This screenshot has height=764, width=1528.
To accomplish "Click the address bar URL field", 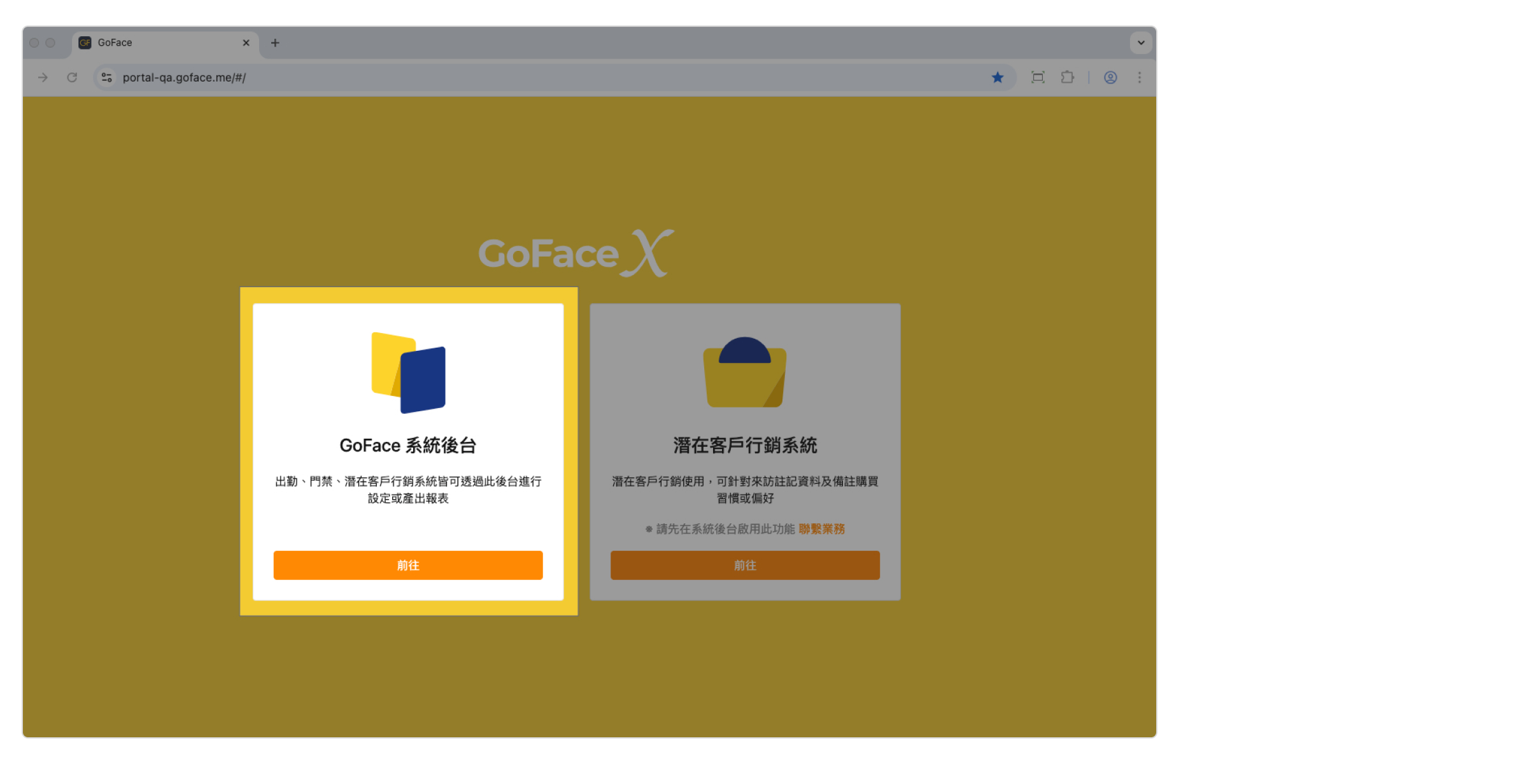I will tap(509, 78).
